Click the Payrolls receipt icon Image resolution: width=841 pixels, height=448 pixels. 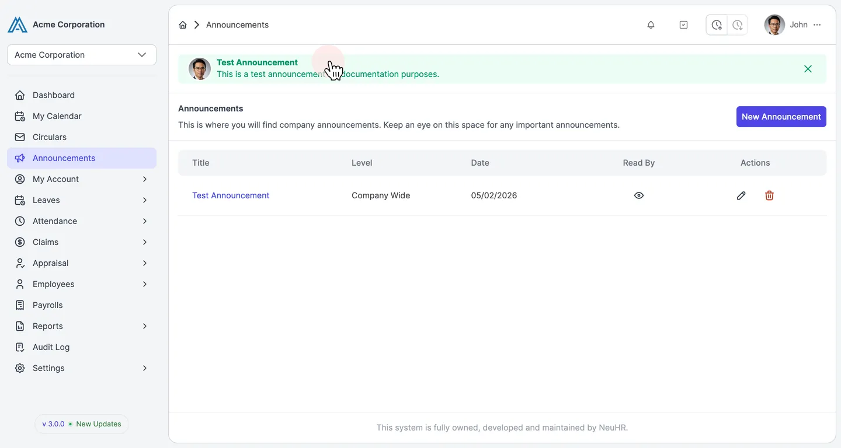coord(20,305)
